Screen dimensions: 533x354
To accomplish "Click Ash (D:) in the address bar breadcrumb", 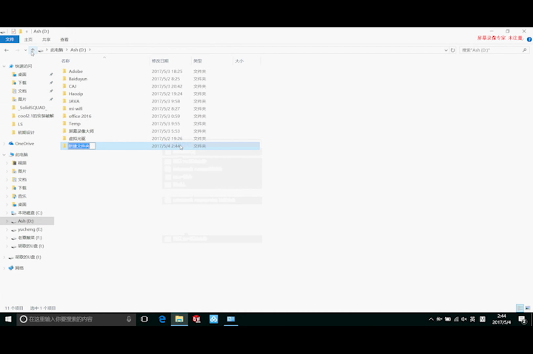I will tap(78, 50).
